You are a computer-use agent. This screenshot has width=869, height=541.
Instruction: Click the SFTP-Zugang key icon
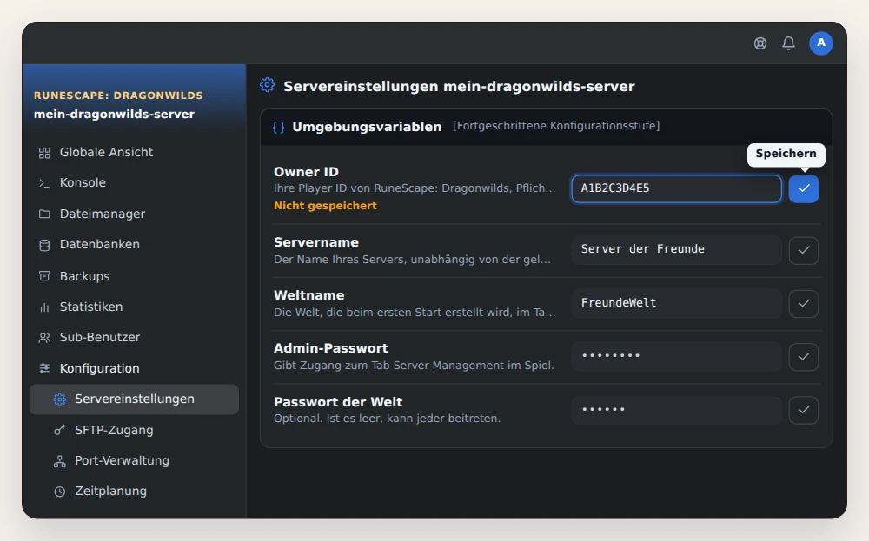pyautogui.click(x=59, y=430)
